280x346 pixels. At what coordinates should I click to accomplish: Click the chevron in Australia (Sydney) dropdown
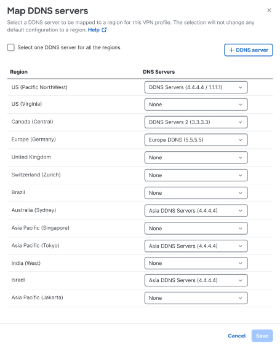(241, 211)
